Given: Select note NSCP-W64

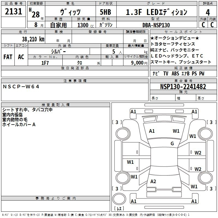Looking at the screenshot, I should click(x=21, y=87).
